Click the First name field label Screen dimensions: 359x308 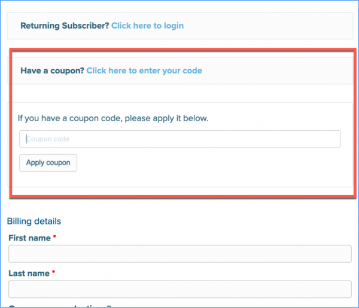point(29,238)
